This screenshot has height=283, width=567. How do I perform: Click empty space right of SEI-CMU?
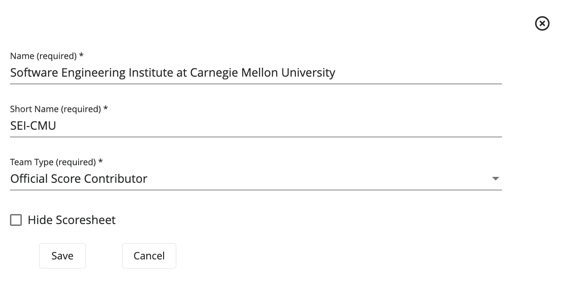coord(273,126)
